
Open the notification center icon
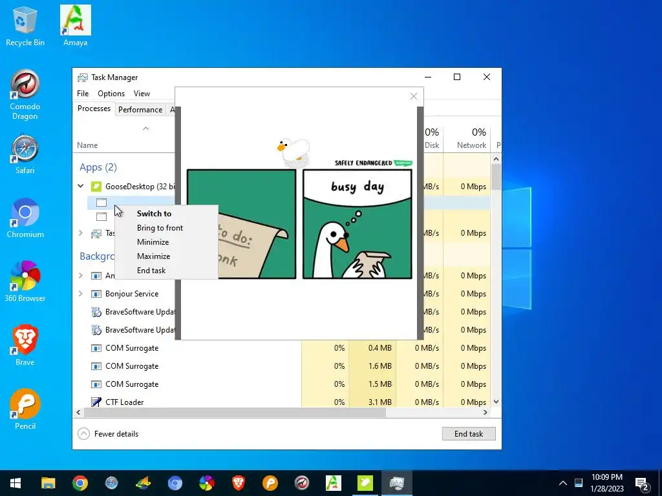642,483
